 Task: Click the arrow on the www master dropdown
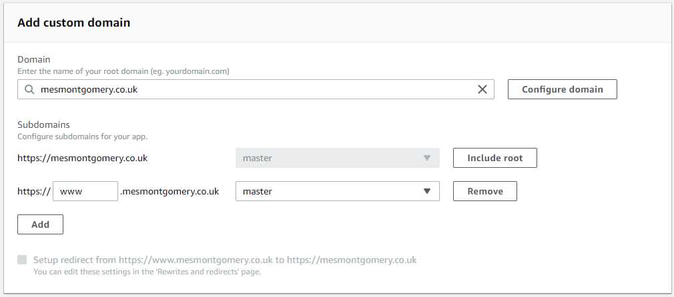coord(427,192)
